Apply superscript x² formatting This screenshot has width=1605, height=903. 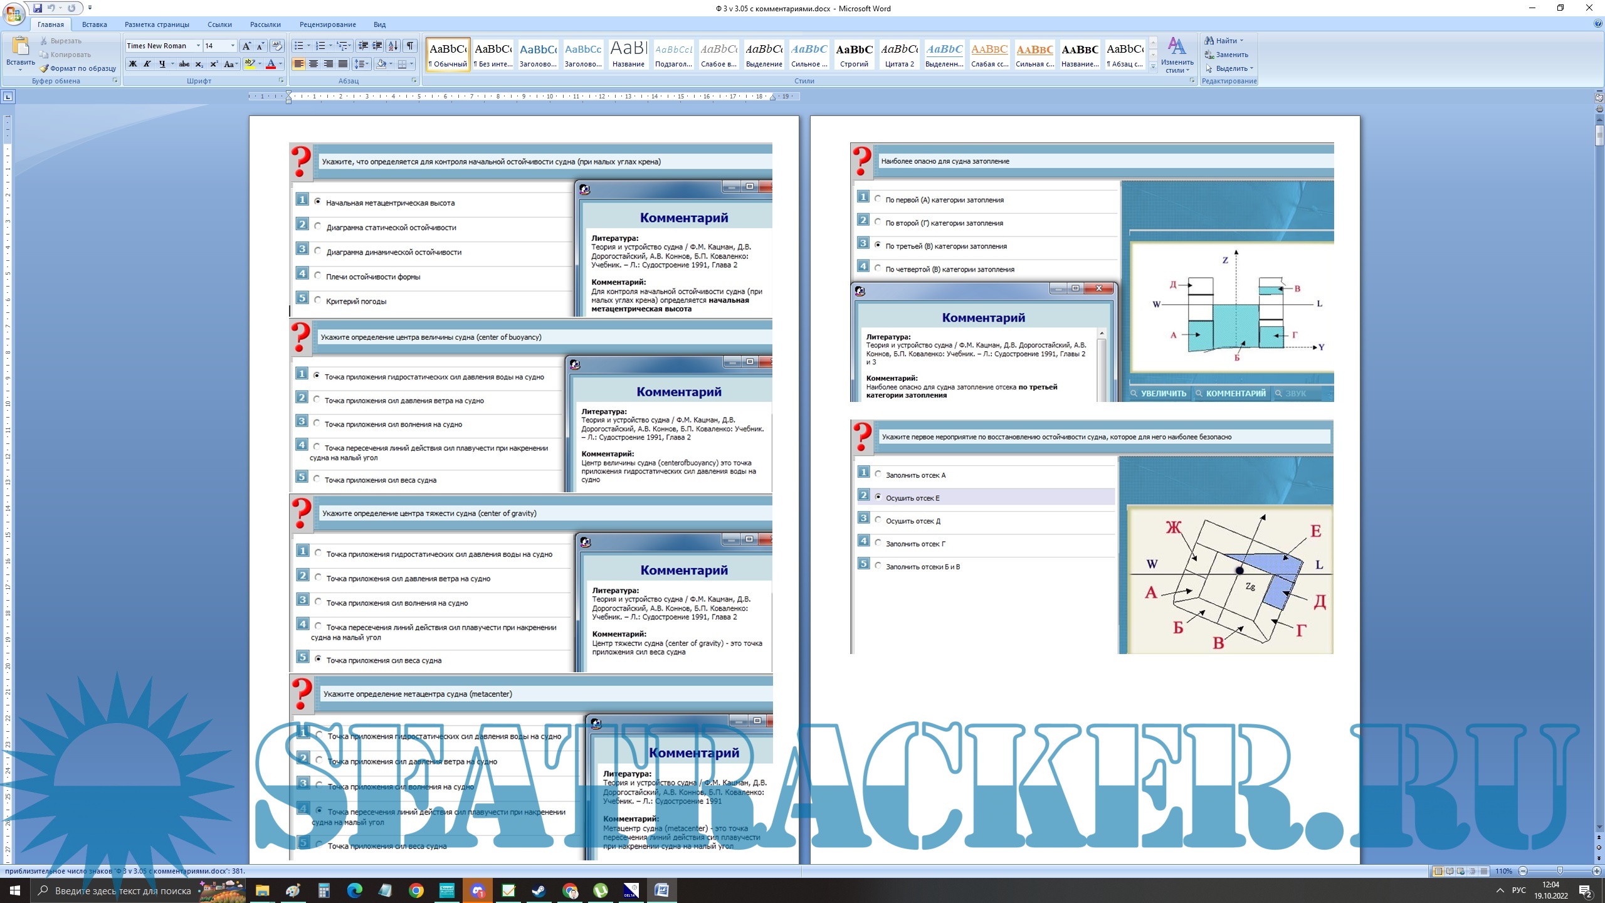coord(214,64)
